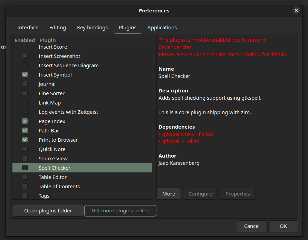Uncheck the Path Bar plugin

(x=25, y=131)
